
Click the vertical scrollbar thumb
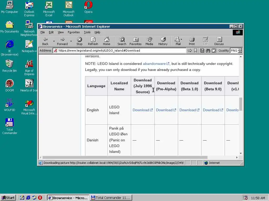point(241,104)
